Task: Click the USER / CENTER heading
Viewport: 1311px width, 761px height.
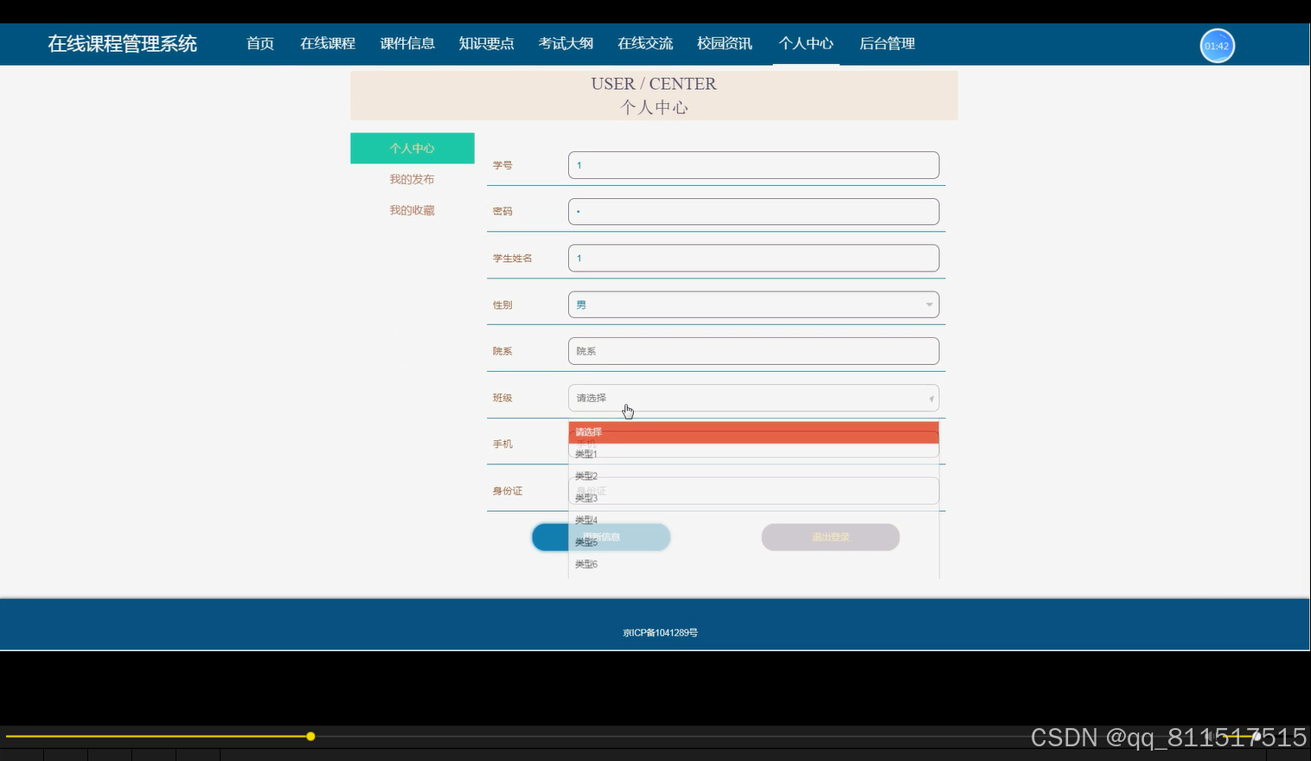Action: pos(654,84)
